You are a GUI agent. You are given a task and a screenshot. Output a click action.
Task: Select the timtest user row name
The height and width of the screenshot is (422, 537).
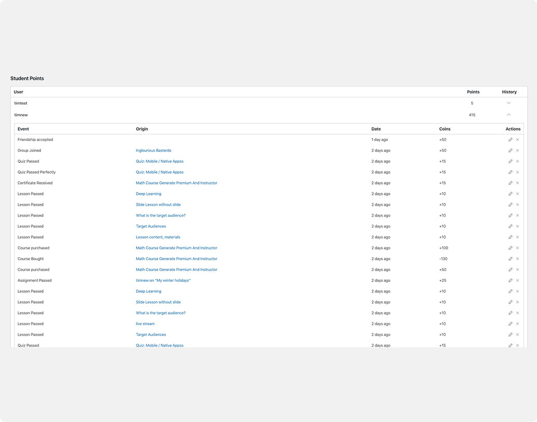(21, 103)
